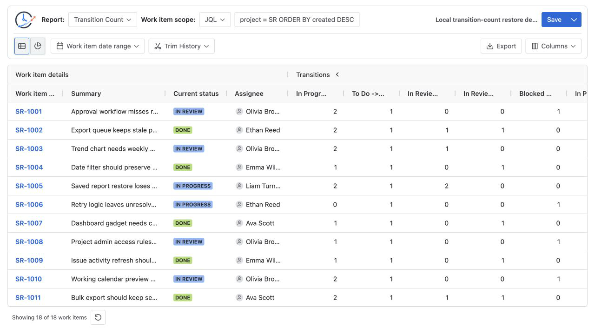Click avatar icon of Olivia Bro... on SR-1010
595x335 pixels.
[239, 279]
